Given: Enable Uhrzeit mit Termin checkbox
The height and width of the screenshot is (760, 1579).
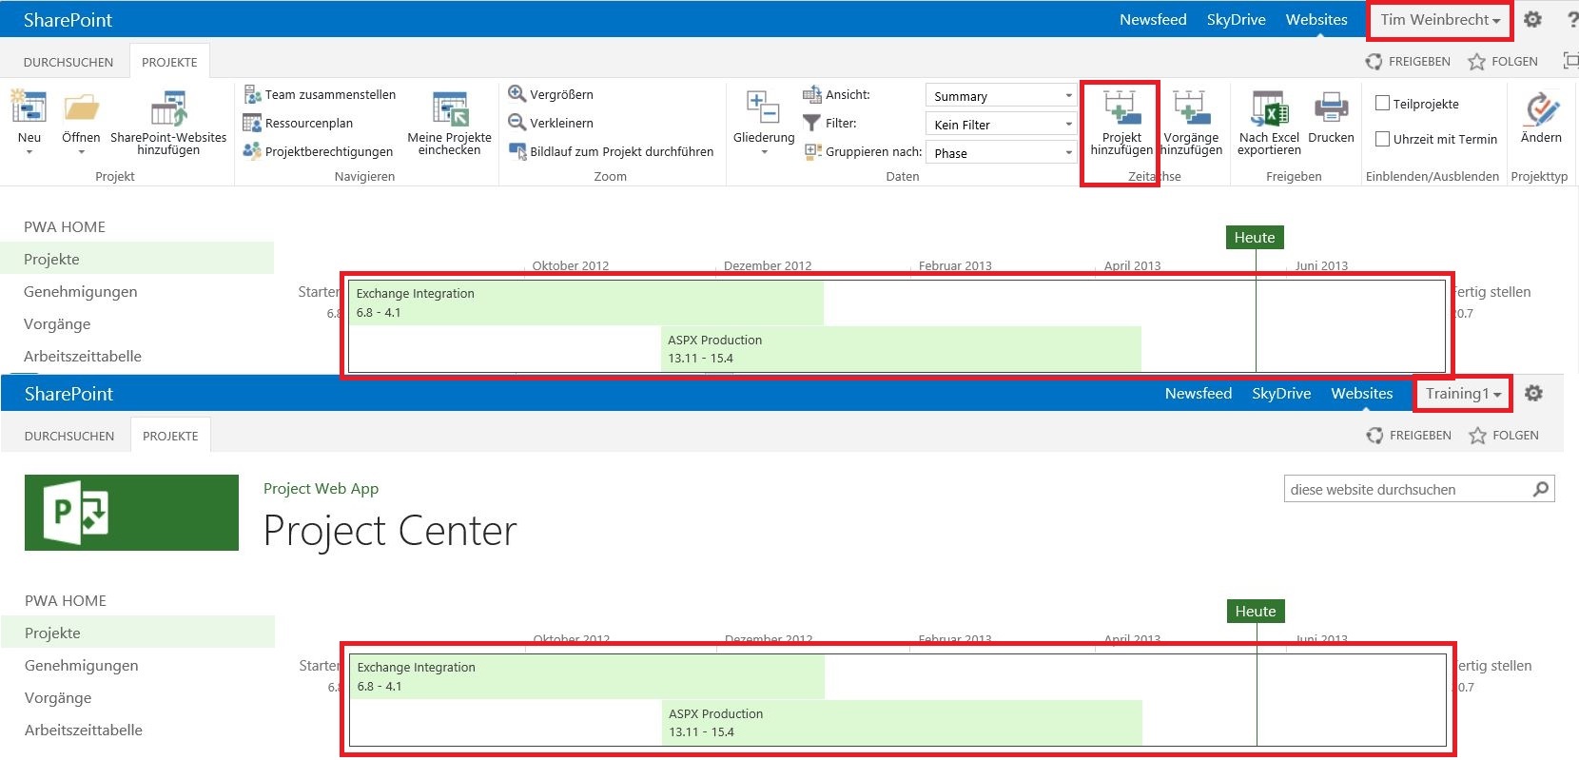Looking at the screenshot, I should click(x=1383, y=139).
